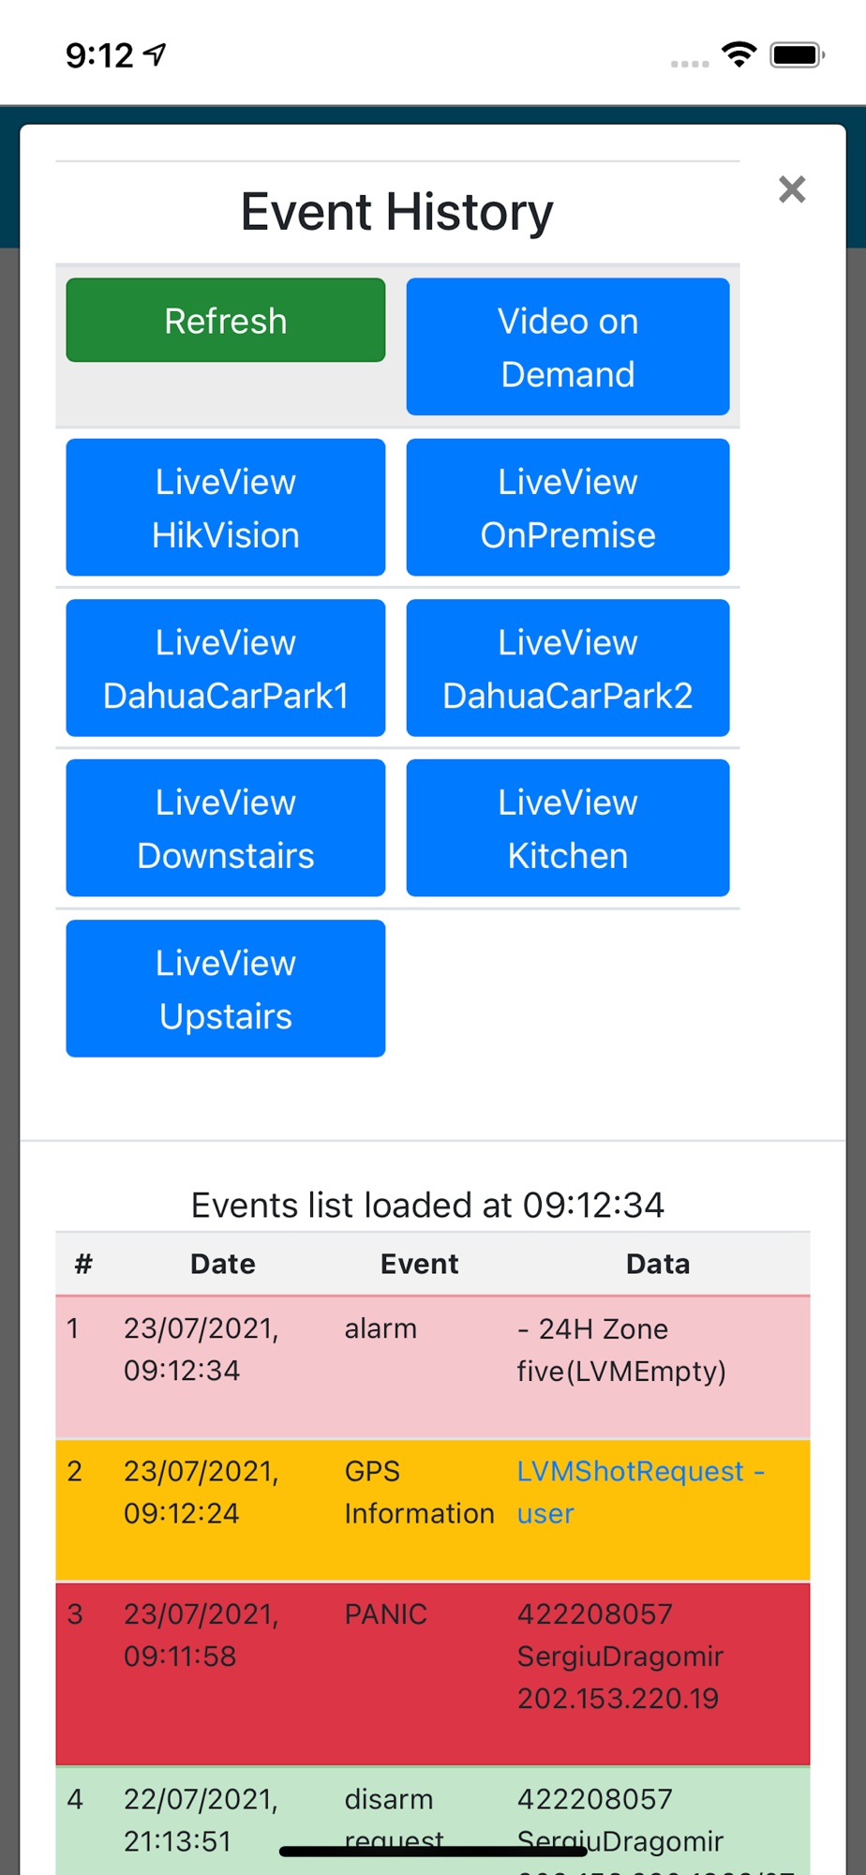Select the Data column header
The height and width of the screenshot is (1875, 866).
658,1264
